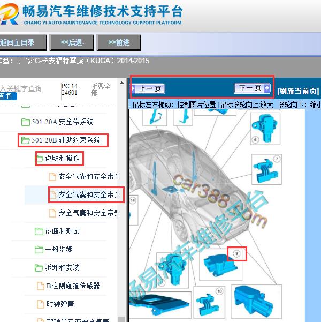Click the 鼠标左右拖动 instruction text
The width and height of the screenshot is (321, 322).
pyautogui.click(x=174, y=104)
